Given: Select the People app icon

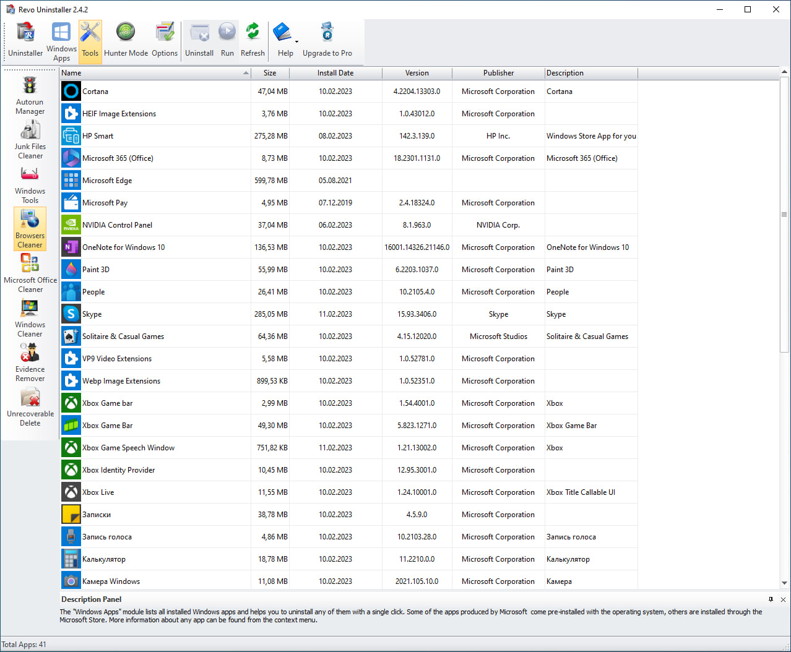Looking at the screenshot, I should 71,292.
